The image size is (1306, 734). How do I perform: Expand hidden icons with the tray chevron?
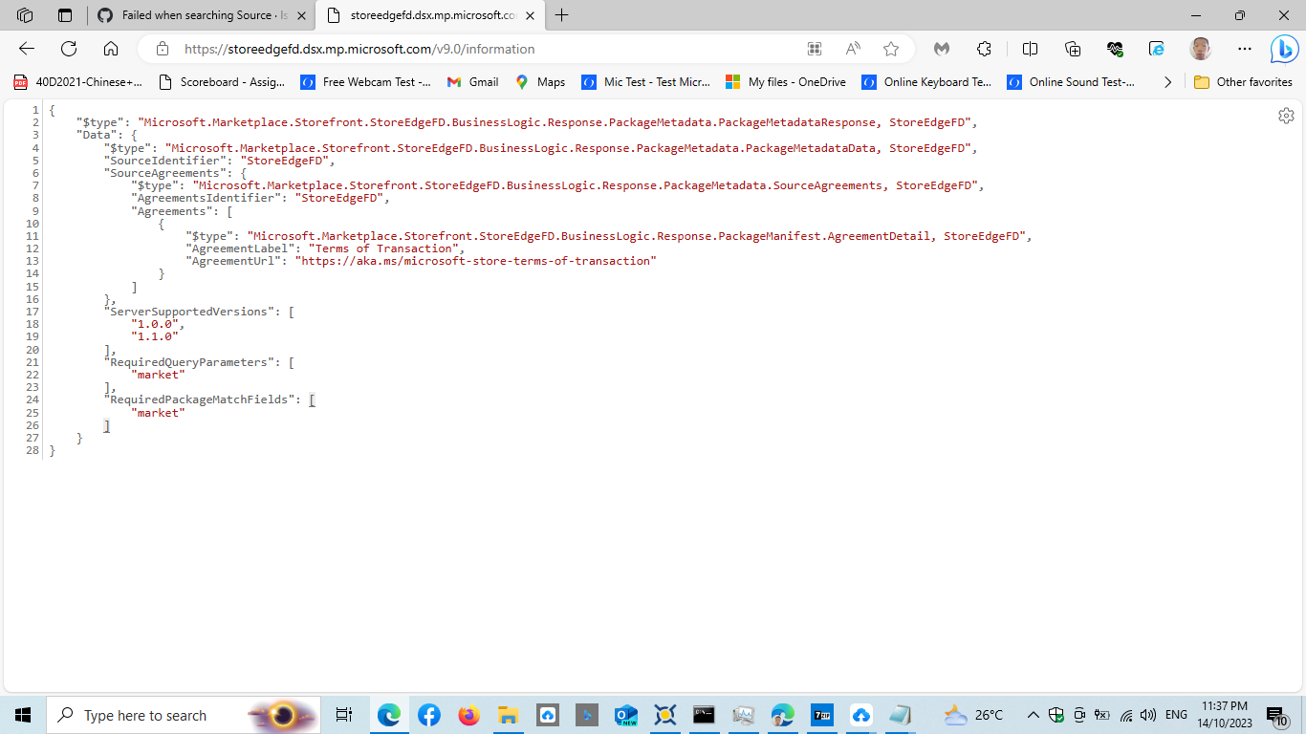[1034, 714]
